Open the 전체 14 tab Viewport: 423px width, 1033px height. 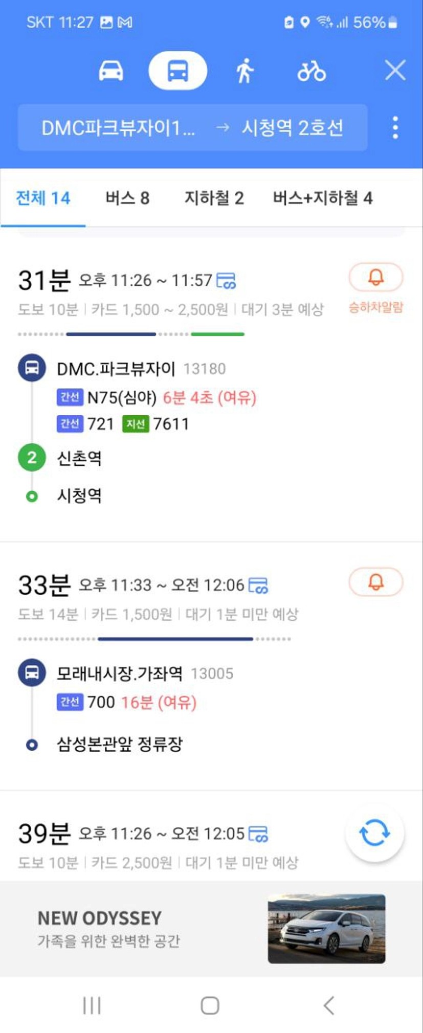43,198
